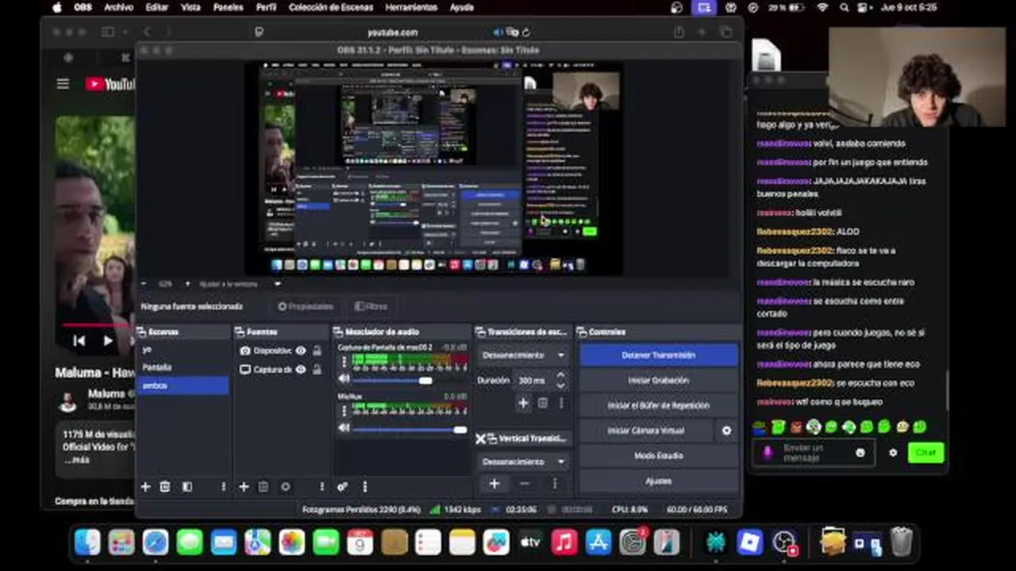This screenshot has width=1016, height=571.
Task: Open options dots for Mic/Aux audio
Action: (x=344, y=411)
